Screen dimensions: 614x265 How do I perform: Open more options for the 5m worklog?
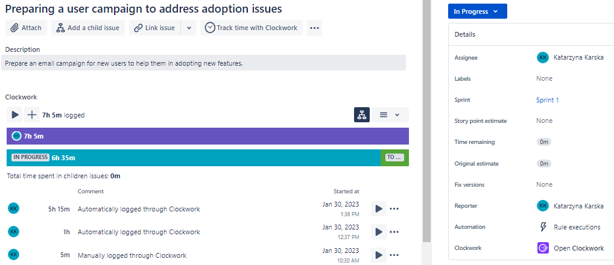(394, 255)
